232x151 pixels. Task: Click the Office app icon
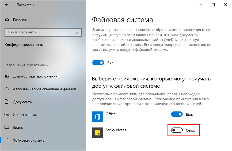pos(98,117)
